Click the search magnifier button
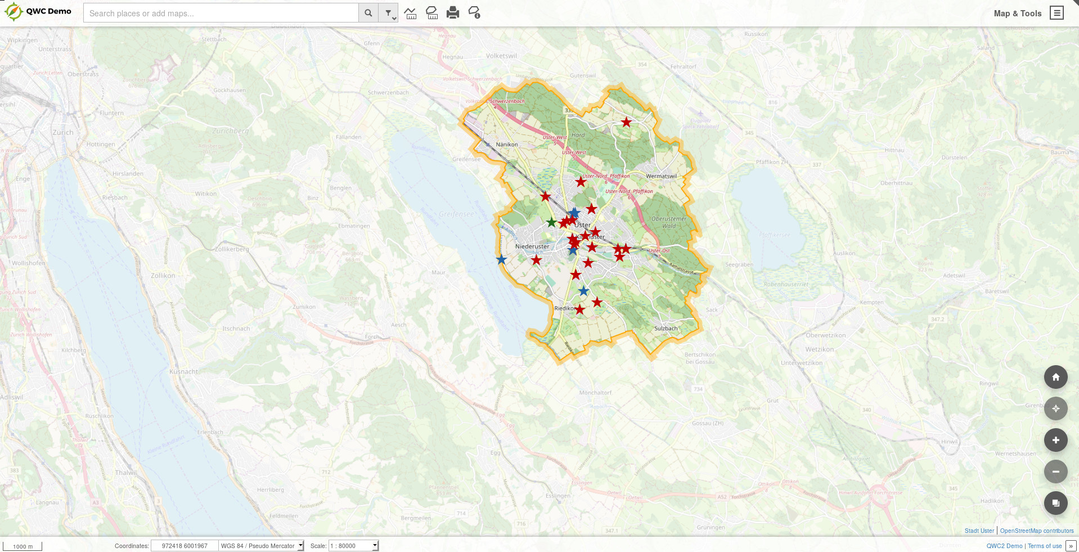Viewport: 1079px width, 552px height. [368, 13]
